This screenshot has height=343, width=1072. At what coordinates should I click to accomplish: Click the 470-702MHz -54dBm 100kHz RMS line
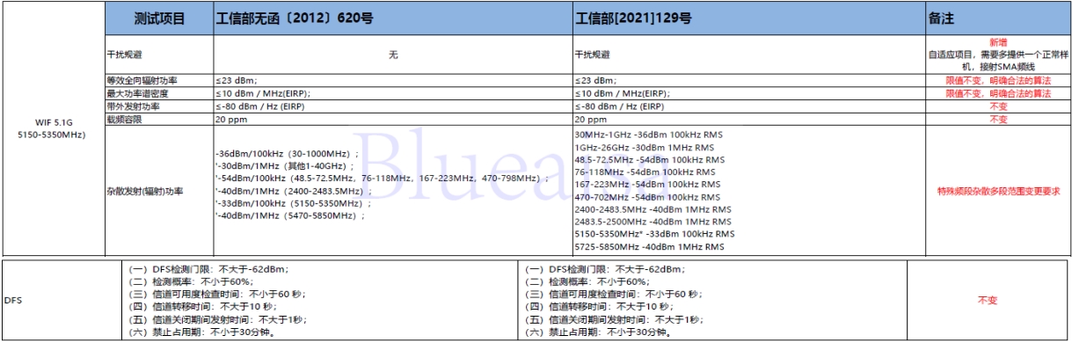pos(650,197)
